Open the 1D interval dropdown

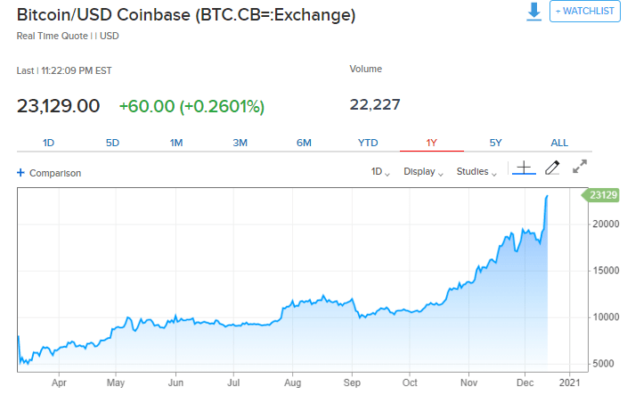pyautogui.click(x=380, y=172)
